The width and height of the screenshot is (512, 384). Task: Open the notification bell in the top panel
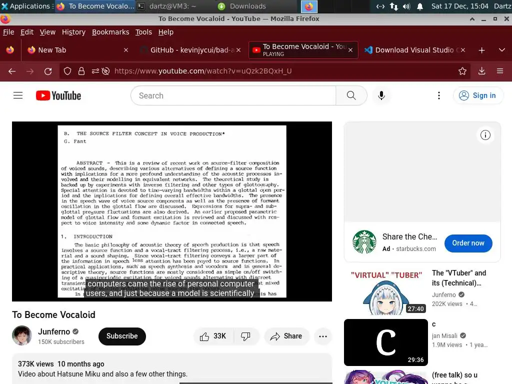pyautogui.click(x=420, y=6)
